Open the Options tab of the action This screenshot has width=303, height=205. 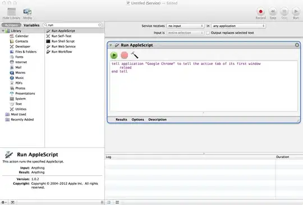[x=138, y=119]
